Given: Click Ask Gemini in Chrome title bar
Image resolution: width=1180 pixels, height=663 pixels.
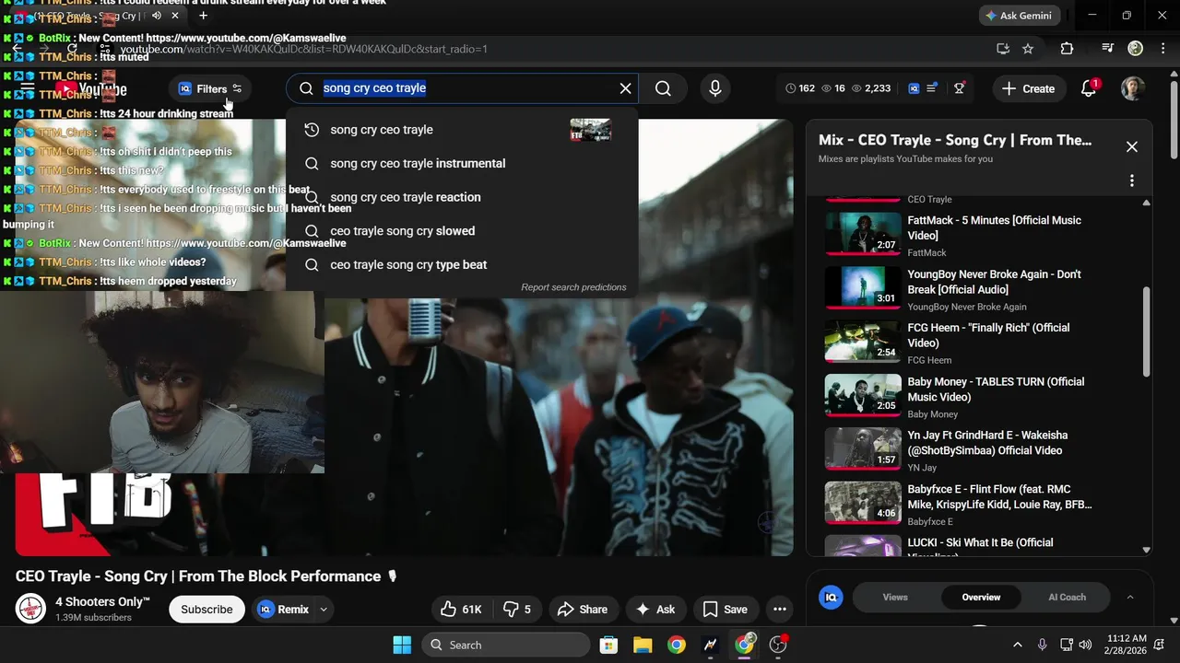Looking at the screenshot, I should [x=1019, y=16].
